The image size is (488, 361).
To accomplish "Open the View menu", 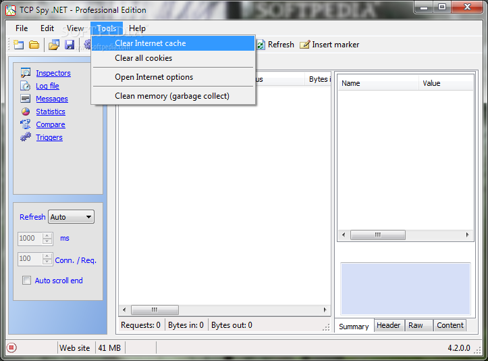I will click(75, 28).
